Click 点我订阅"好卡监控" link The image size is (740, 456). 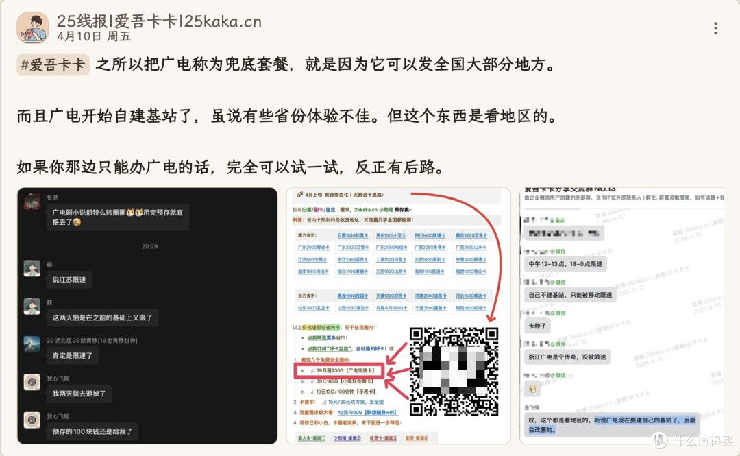coord(330,349)
